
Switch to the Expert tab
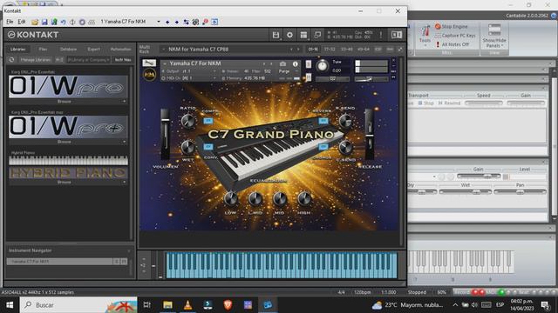93,49
